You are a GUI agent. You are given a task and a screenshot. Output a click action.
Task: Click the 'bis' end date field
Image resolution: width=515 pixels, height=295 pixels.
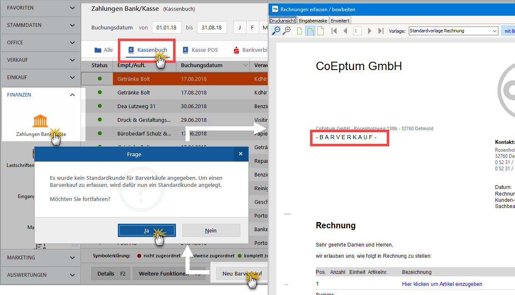(x=212, y=28)
